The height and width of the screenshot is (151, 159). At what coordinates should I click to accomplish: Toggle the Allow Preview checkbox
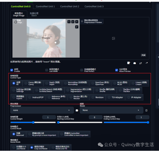[116, 70]
